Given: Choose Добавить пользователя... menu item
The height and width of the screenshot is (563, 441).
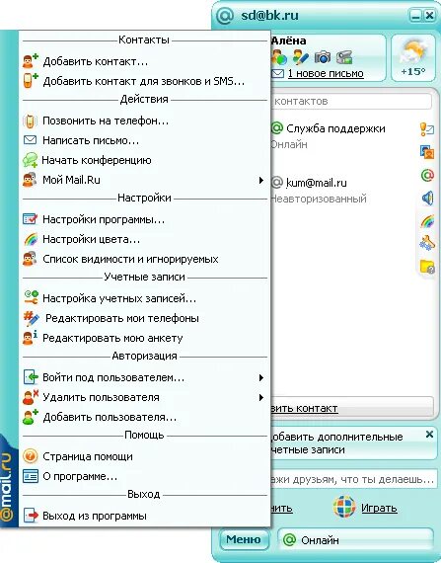Looking at the screenshot, I should 145,417.
